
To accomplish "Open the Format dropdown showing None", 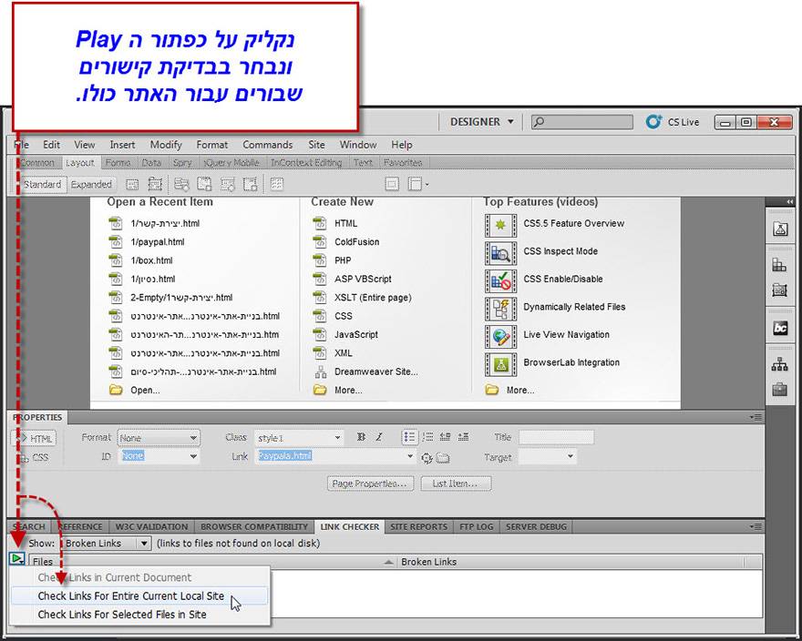I will (159, 438).
